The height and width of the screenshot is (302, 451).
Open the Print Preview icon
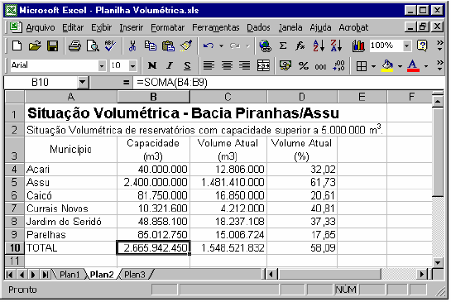(93, 46)
